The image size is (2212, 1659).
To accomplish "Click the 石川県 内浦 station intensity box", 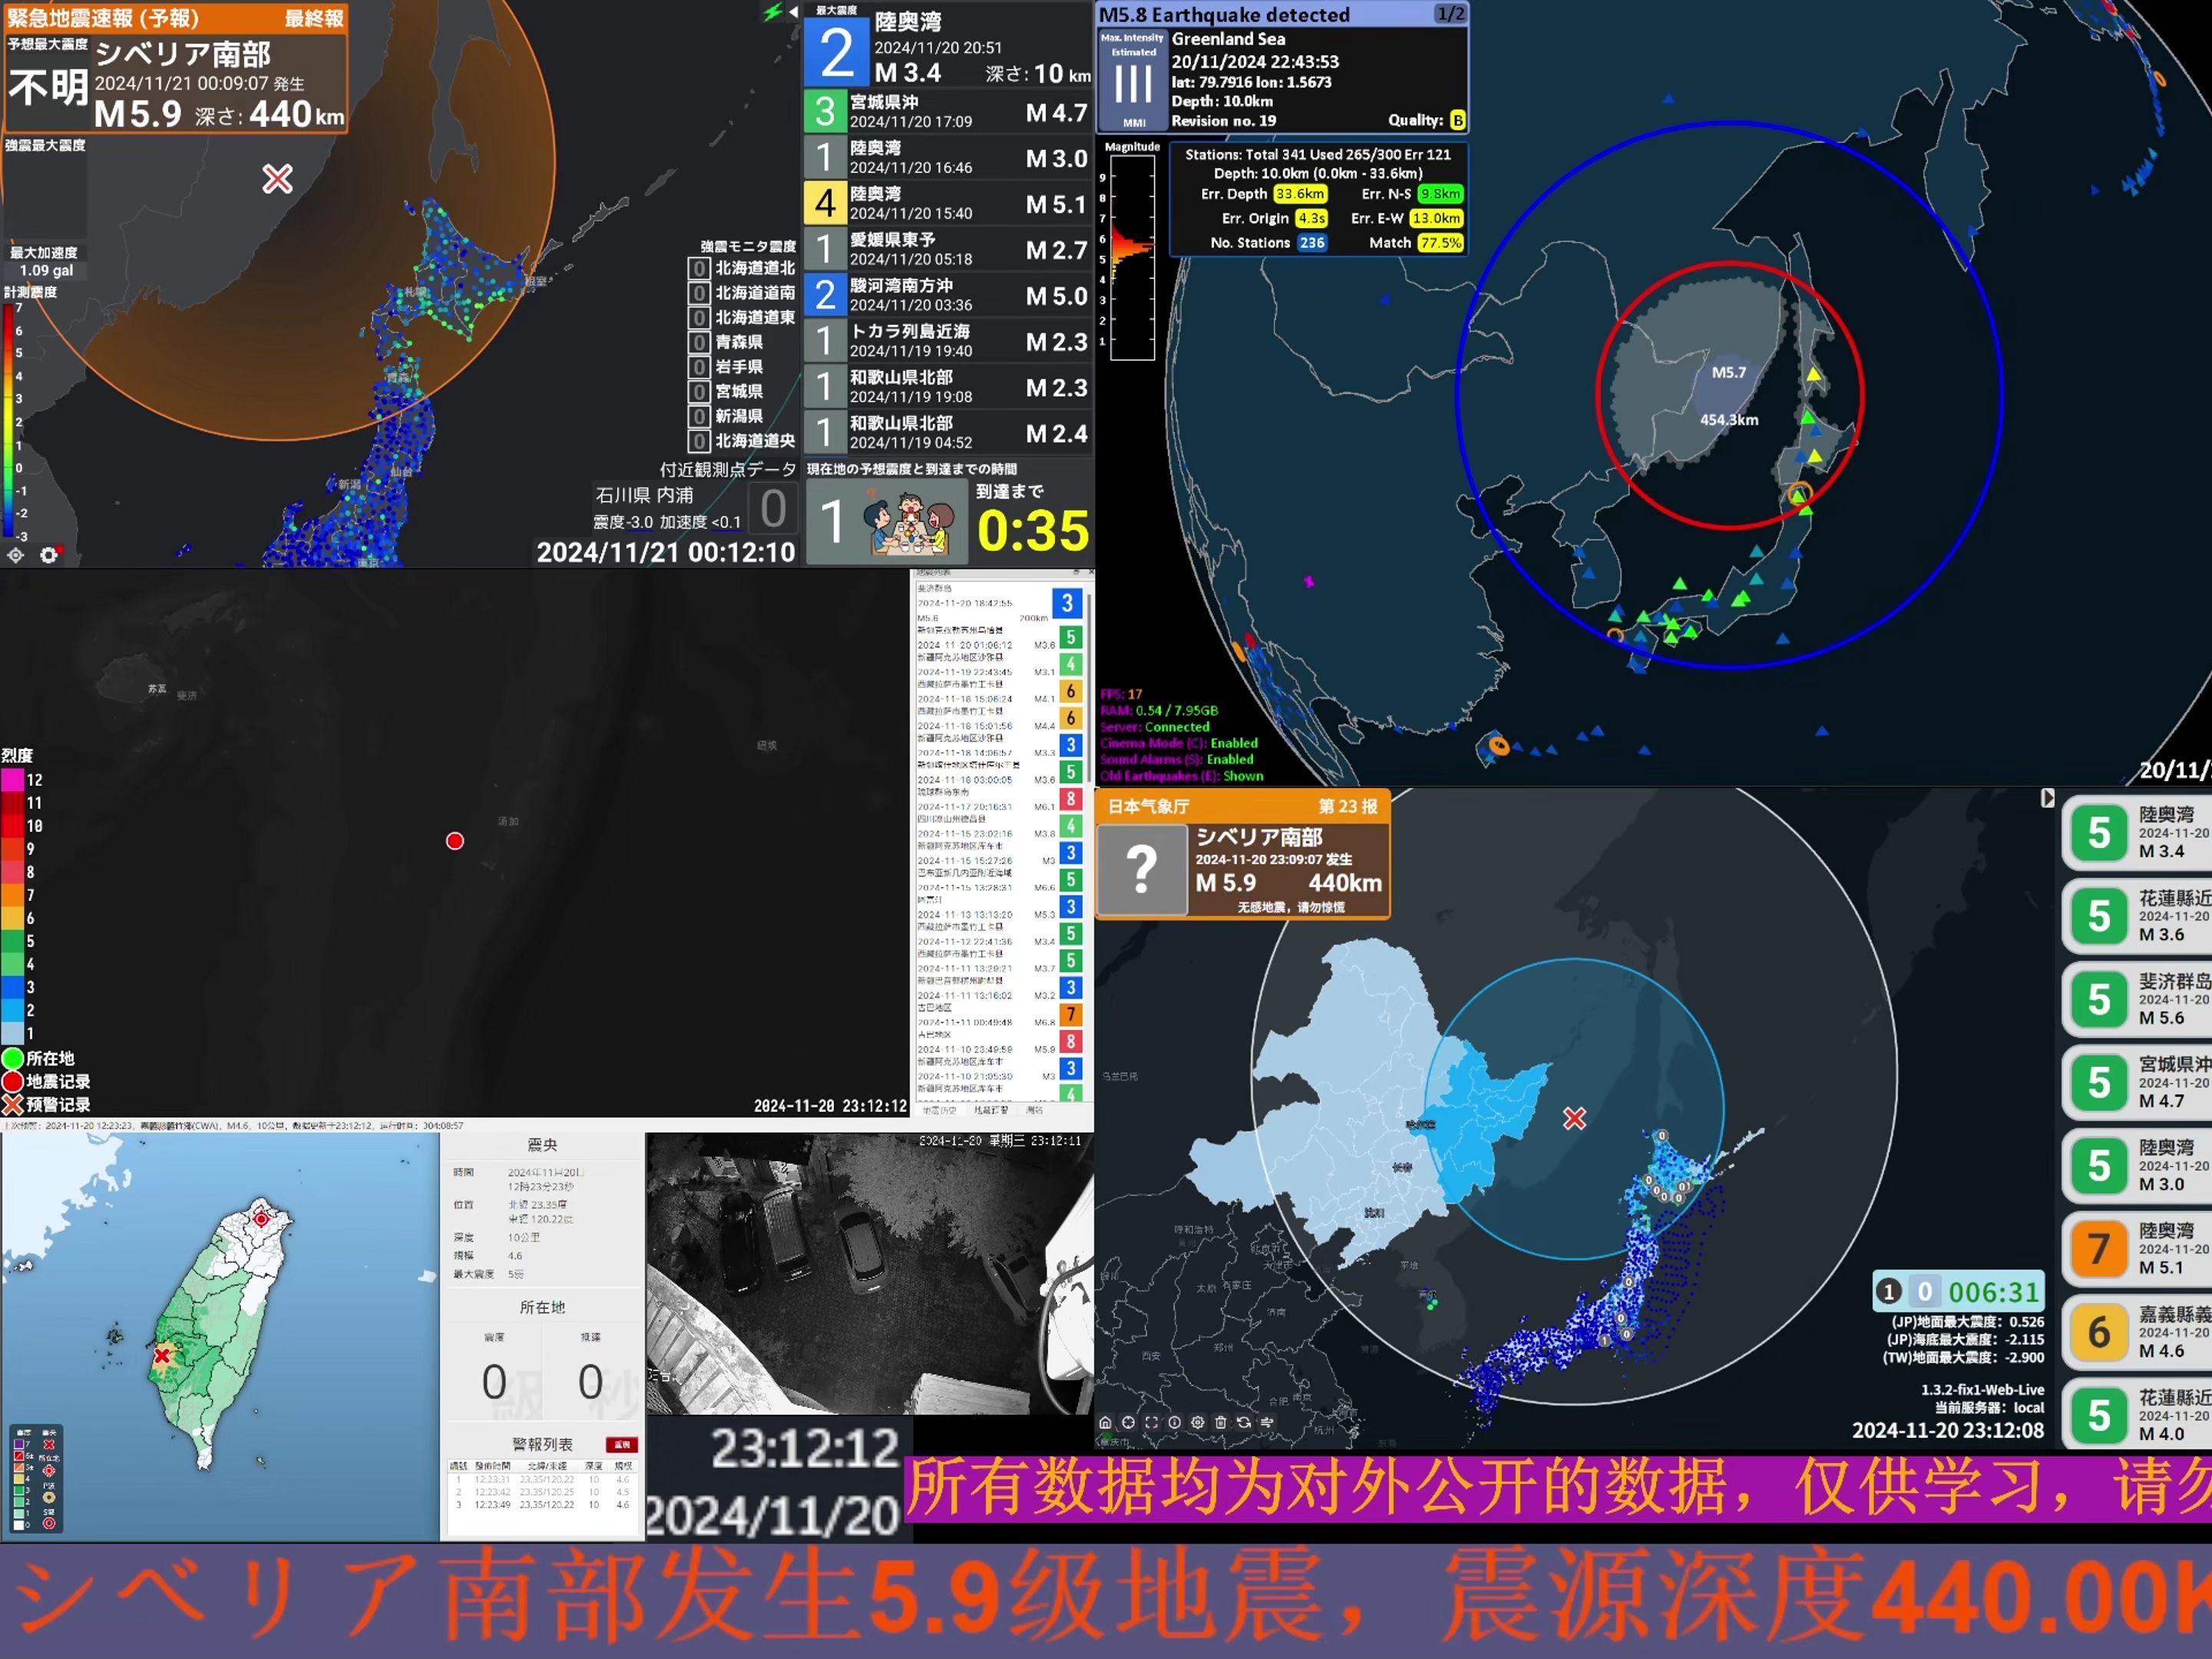I will pyautogui.click(x=773, y=508).
